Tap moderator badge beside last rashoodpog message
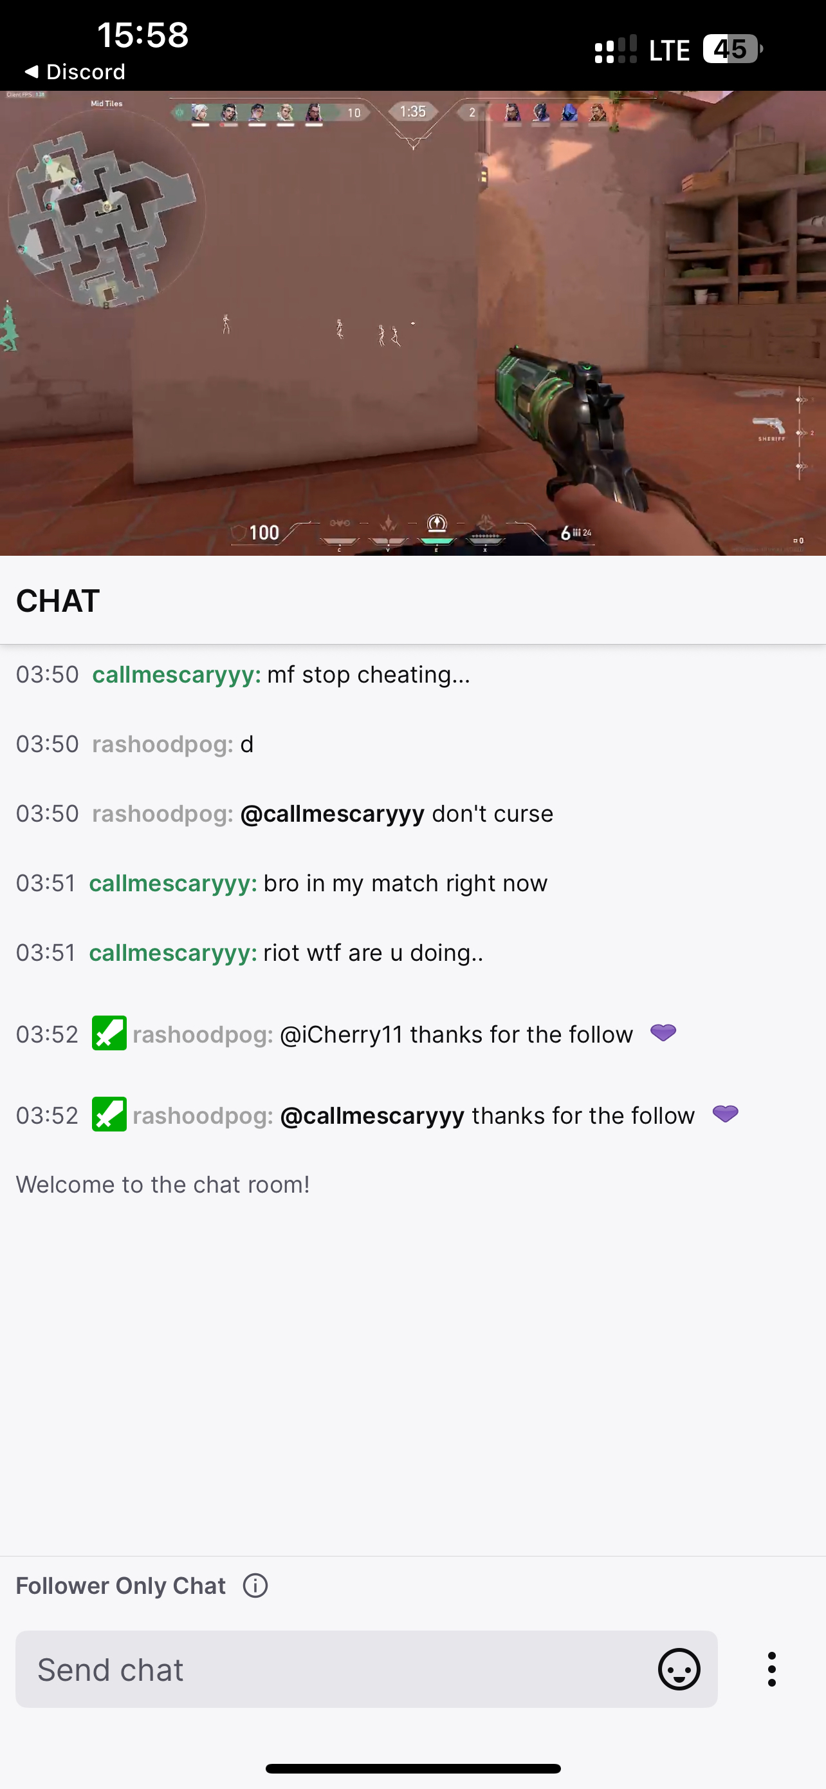This screenshot has width=826, height=1789. (x=109, y=1115)
